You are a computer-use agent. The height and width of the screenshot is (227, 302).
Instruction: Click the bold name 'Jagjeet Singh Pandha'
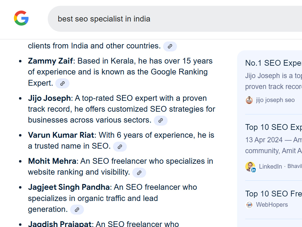coord(69,187)
